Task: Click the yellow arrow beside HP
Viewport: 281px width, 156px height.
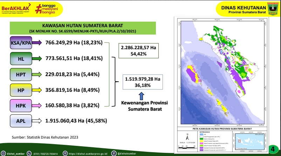Action: (37, 90)
